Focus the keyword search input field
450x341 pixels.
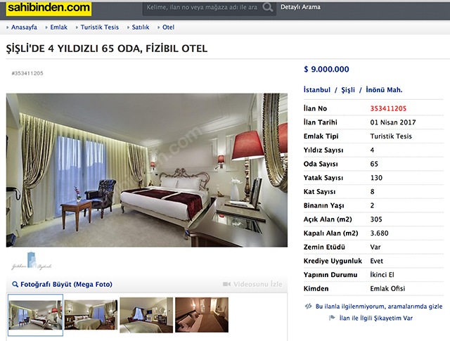click(x=202, y=7)
